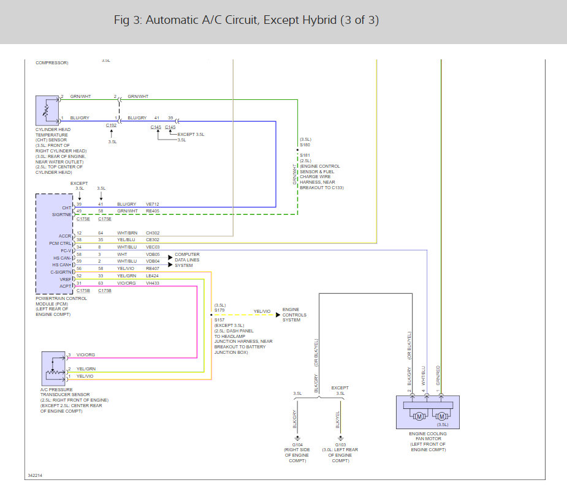
Task: Click the WHT/BRN wire color label
Action: tap(127, 233)
